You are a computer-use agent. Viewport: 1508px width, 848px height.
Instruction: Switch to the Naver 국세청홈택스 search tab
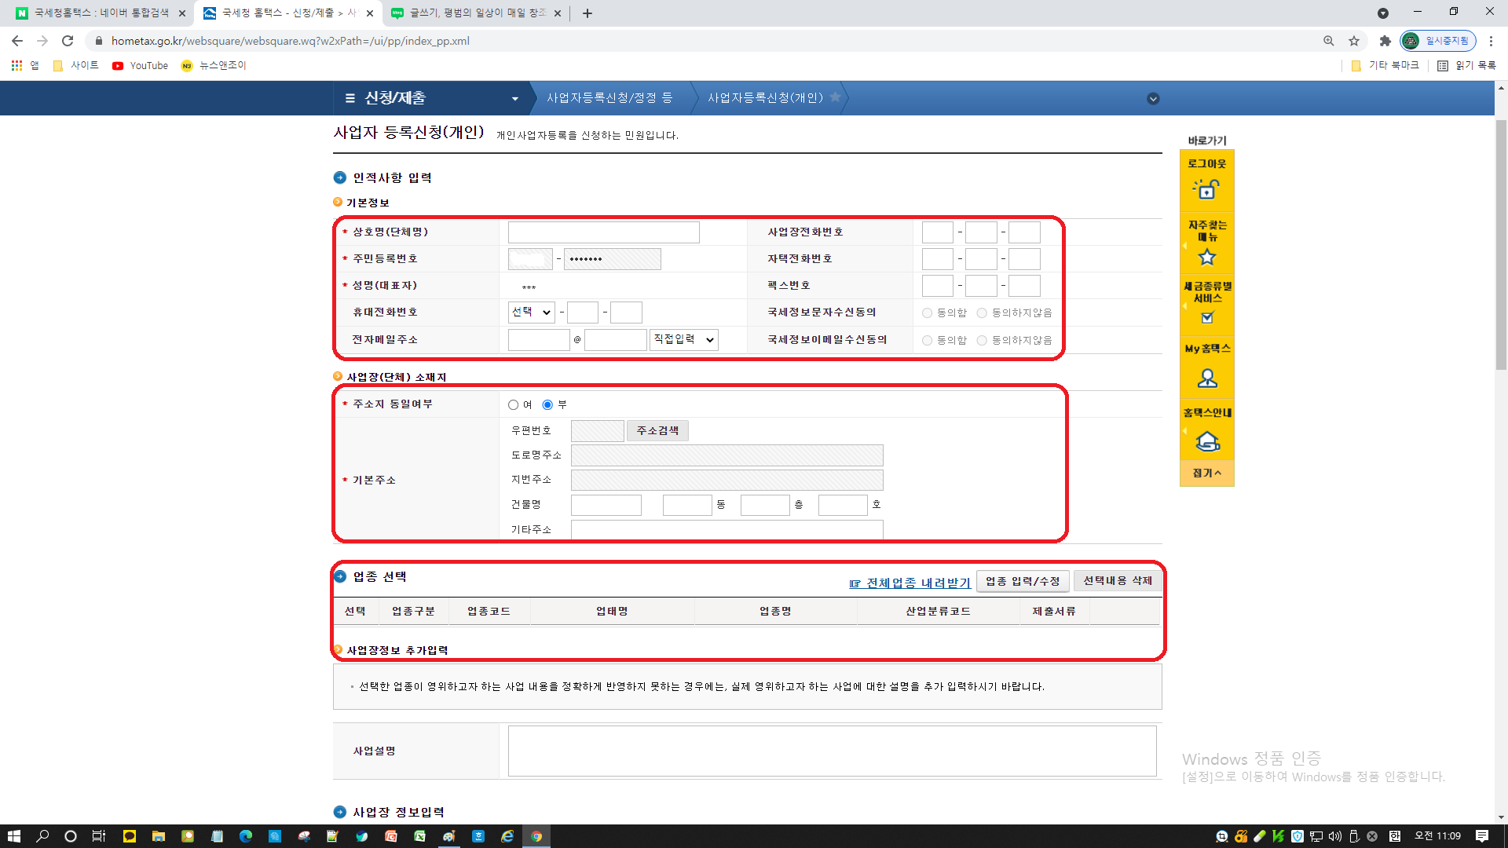click(x=94, y=13)
